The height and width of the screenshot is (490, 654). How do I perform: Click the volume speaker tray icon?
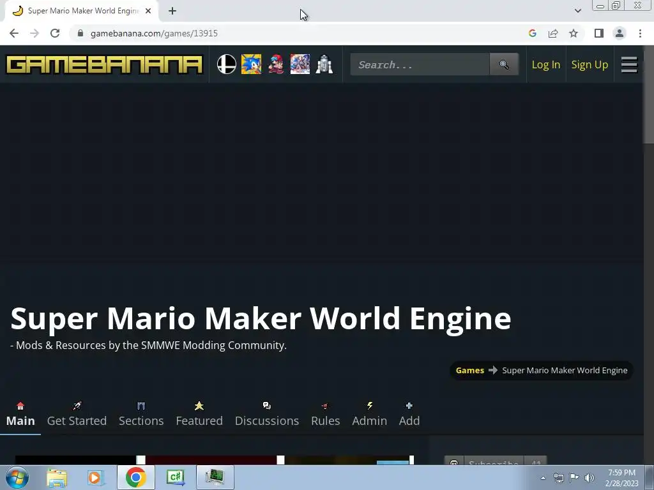(589, 478)
